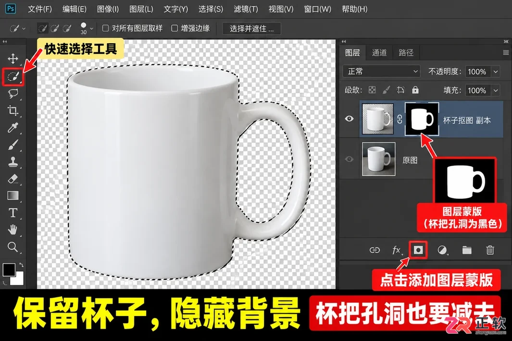Hide the 杯子抠图 副本 layer

click(349, 119)
